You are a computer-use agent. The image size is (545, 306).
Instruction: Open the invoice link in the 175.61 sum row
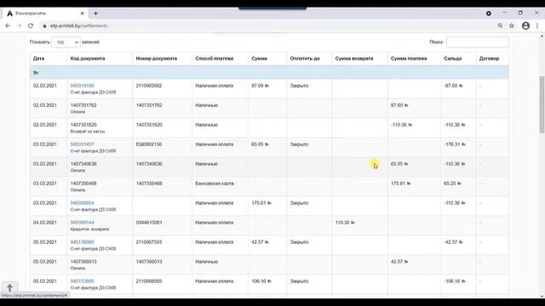click(x=83, y=202)
